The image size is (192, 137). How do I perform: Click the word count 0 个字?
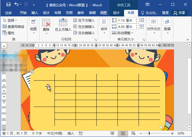[x=37, y=133]
